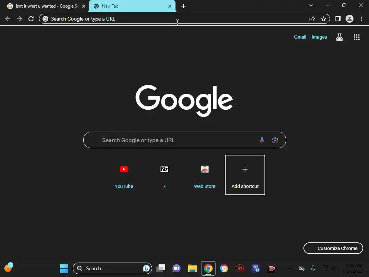Open the red gear app on taskbar
Image resolution: width=369 pixels, height=277 pixels.
coord(240,268)
